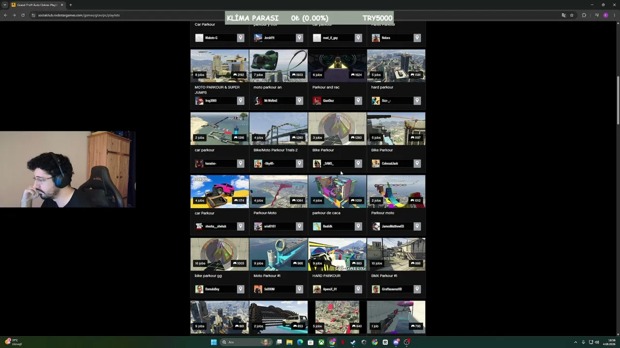Open the pink jeep car Parkour thumbnail
This screenshot has width=620, height=348.
click(219, 191)
